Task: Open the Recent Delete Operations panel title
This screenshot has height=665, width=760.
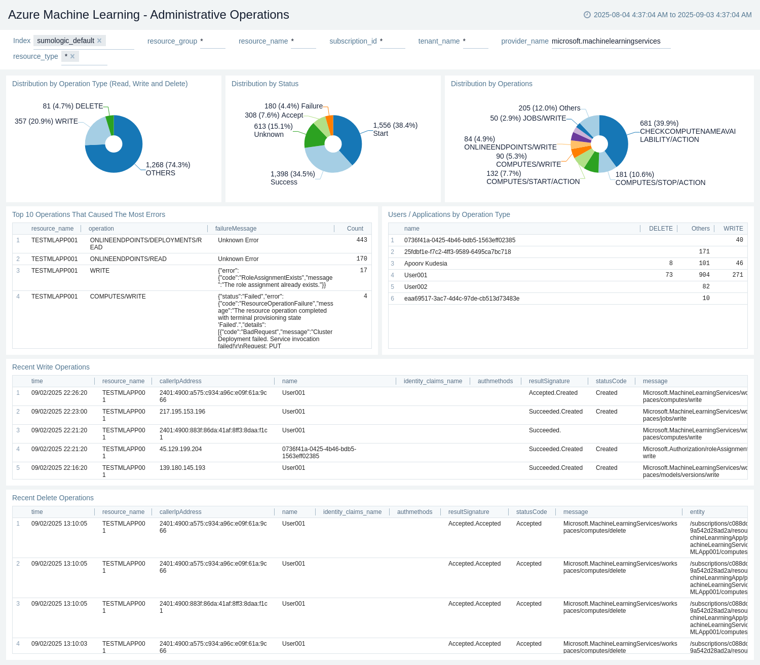Action: click(53, 498)
